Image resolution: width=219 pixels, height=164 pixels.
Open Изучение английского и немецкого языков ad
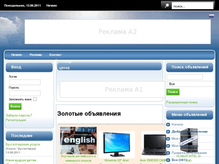click(78, 158)
